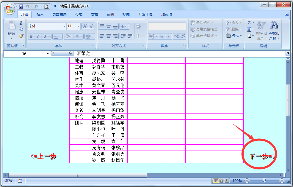Open the number format combo box
293x187 pixels.
click(x=167, y=26)
